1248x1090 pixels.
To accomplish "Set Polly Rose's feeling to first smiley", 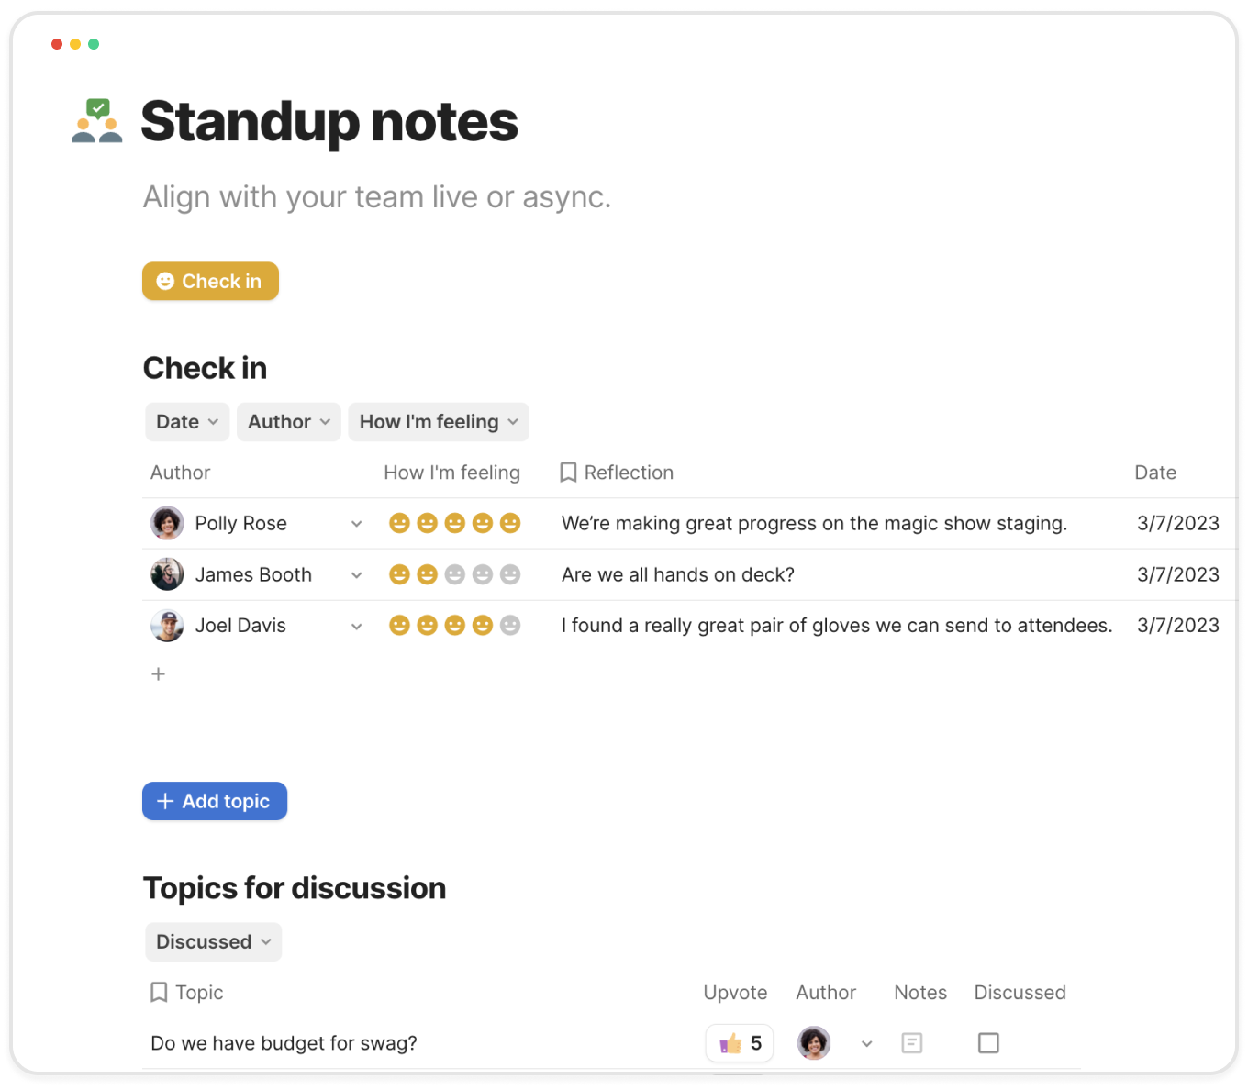I will click(399, 523).
